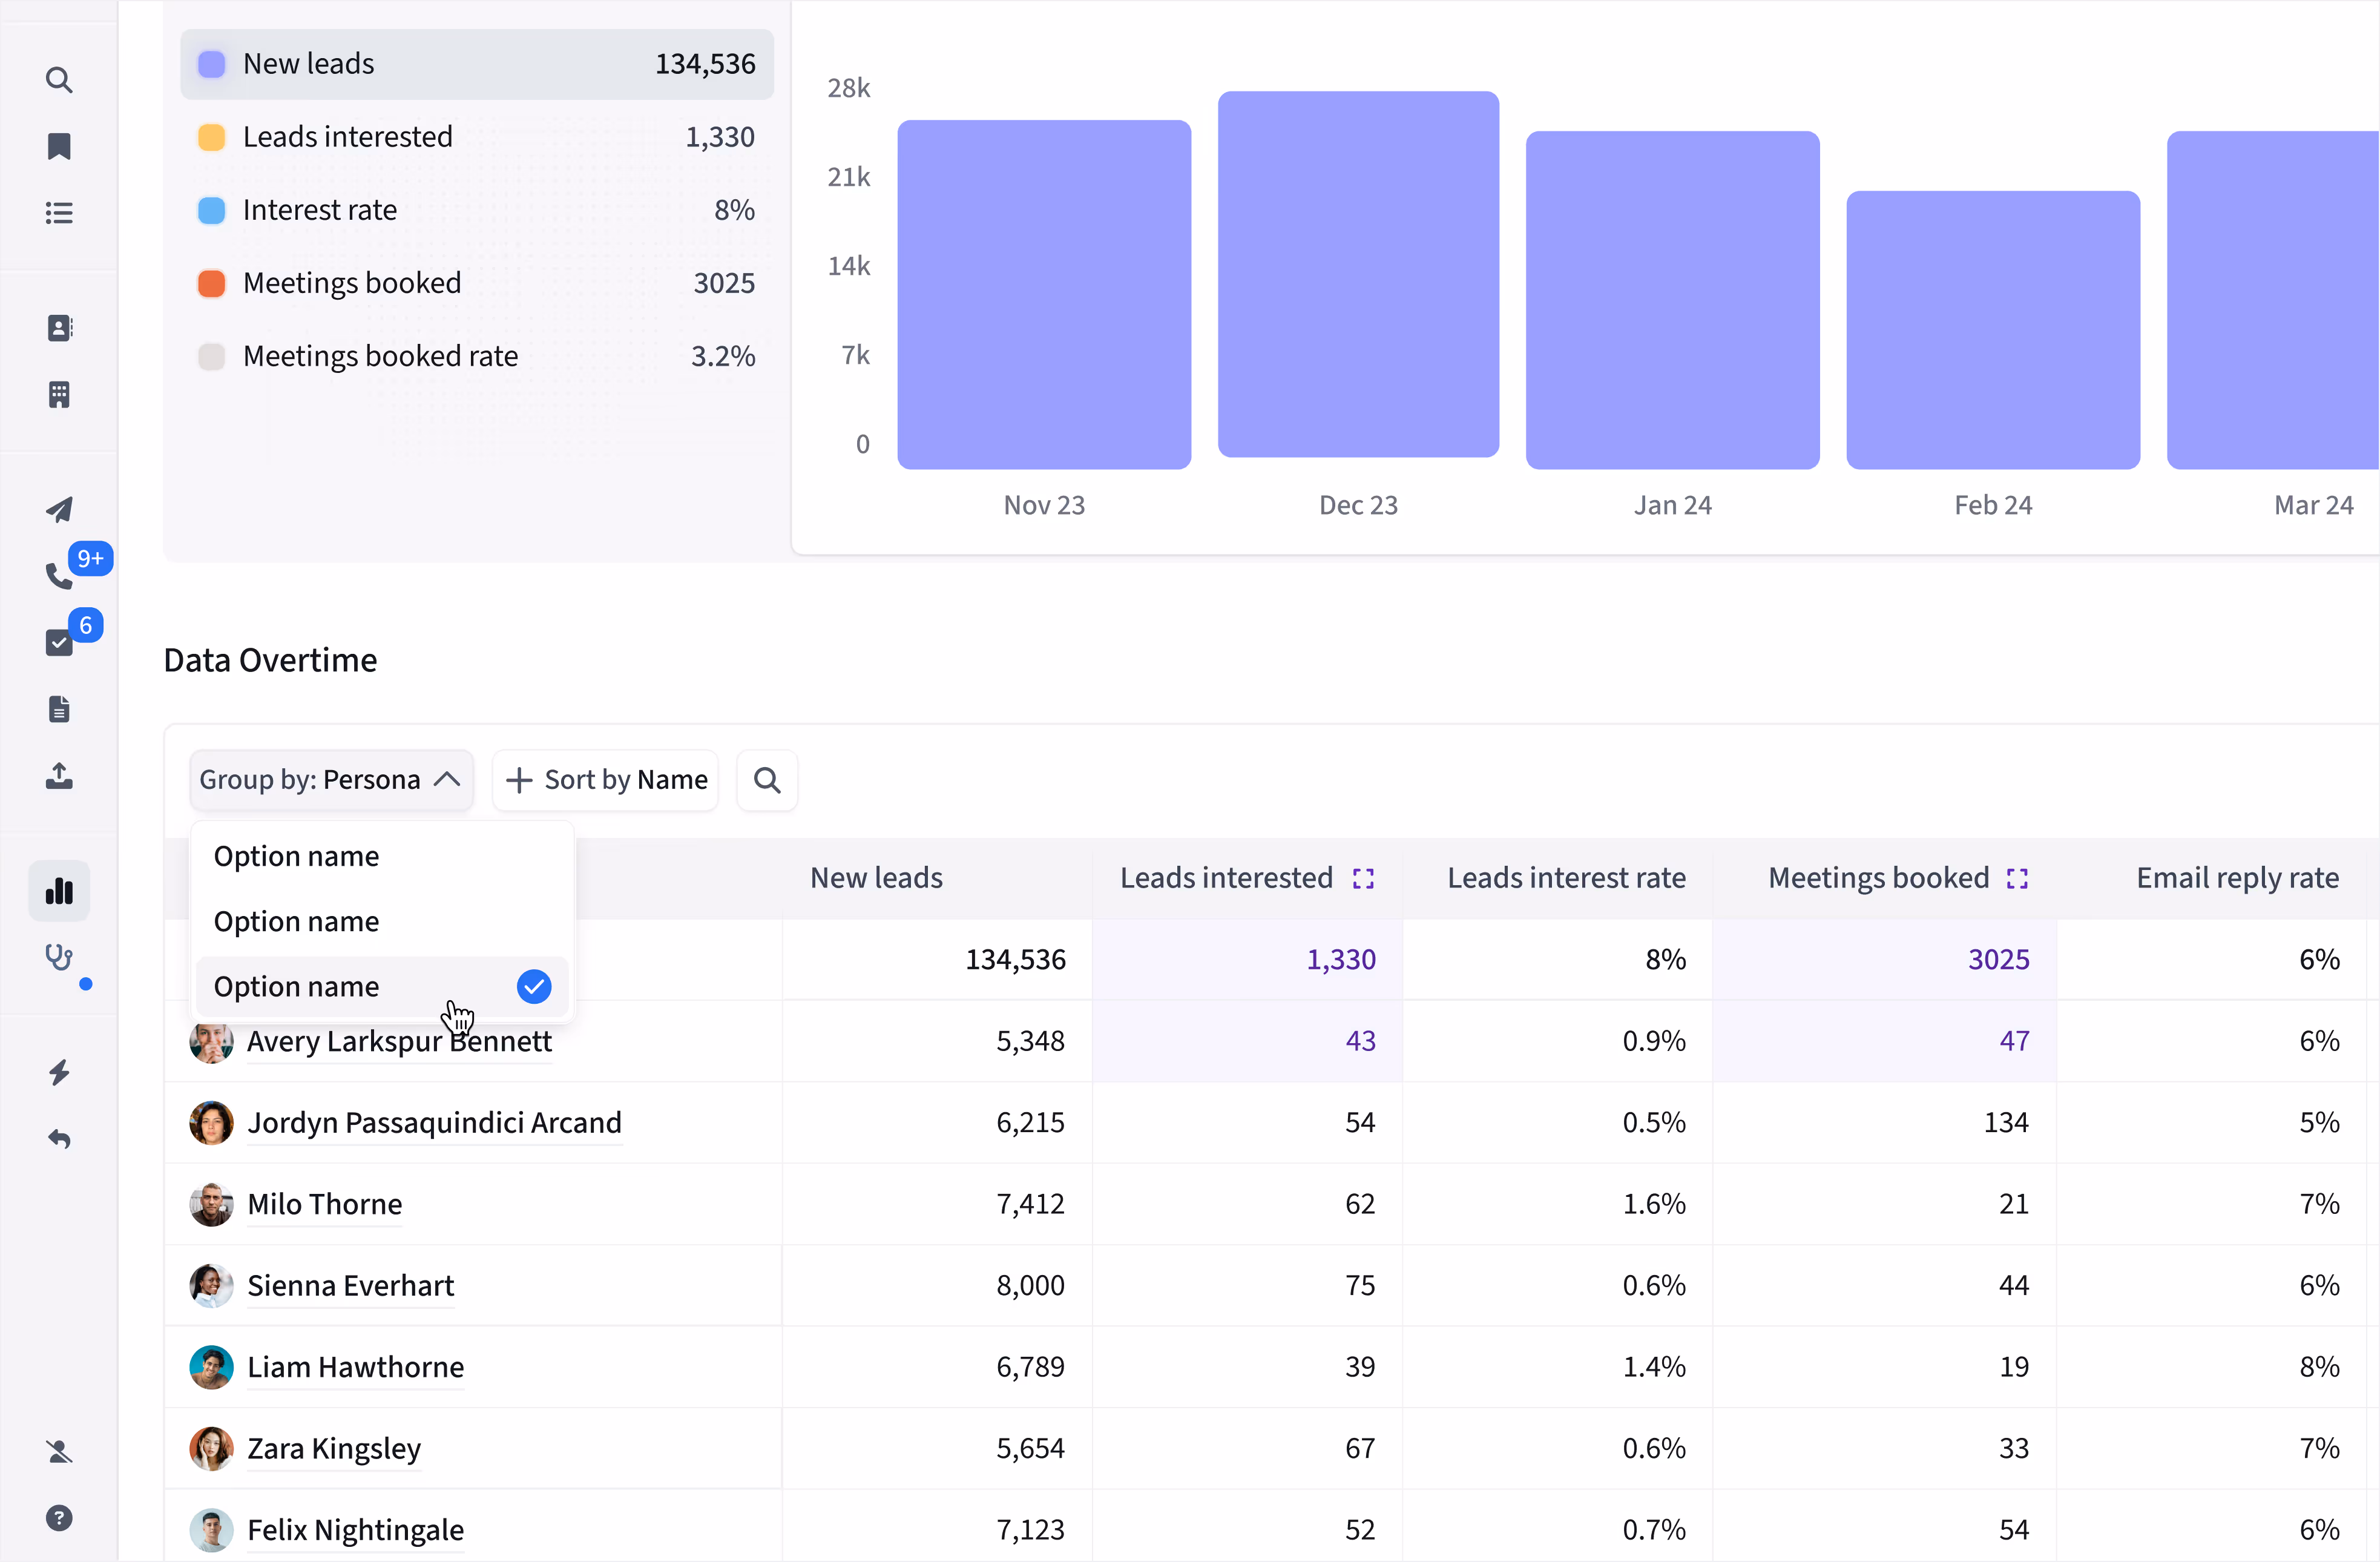Open the lightning bolt automation icon
The width and height of the screenshot is (2380, 1562).
pos(59,1073)
